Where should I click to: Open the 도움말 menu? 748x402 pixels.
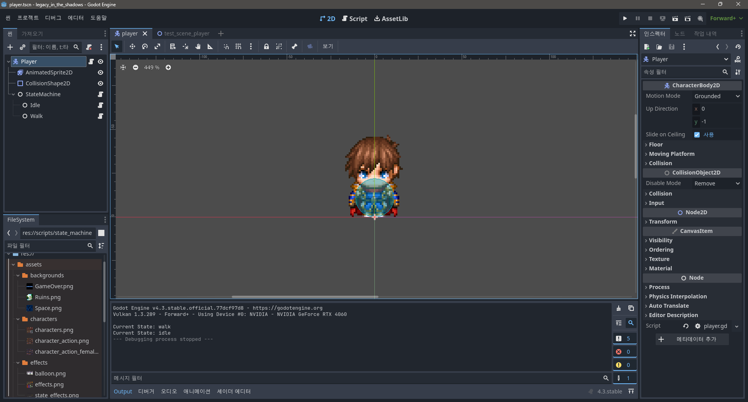coord(99,18)
